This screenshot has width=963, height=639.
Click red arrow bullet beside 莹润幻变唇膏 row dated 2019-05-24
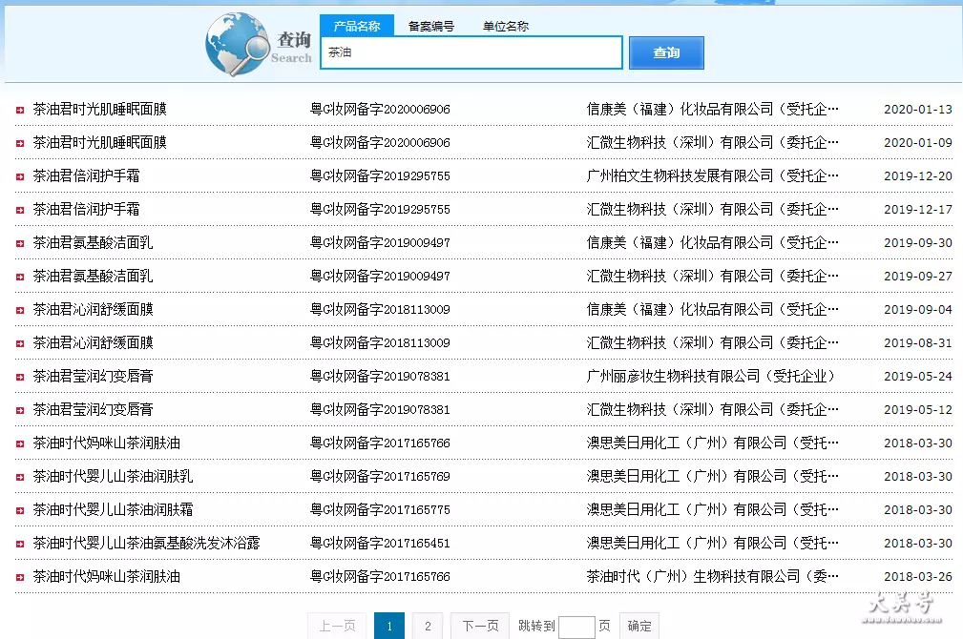tap(20, 377)
